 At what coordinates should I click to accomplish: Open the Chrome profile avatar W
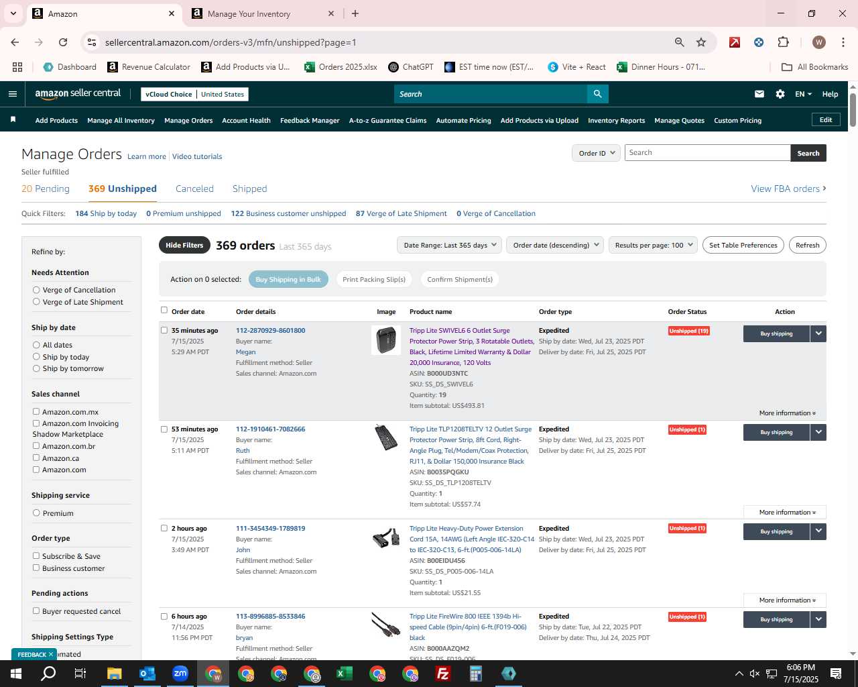tap(818, 42)
